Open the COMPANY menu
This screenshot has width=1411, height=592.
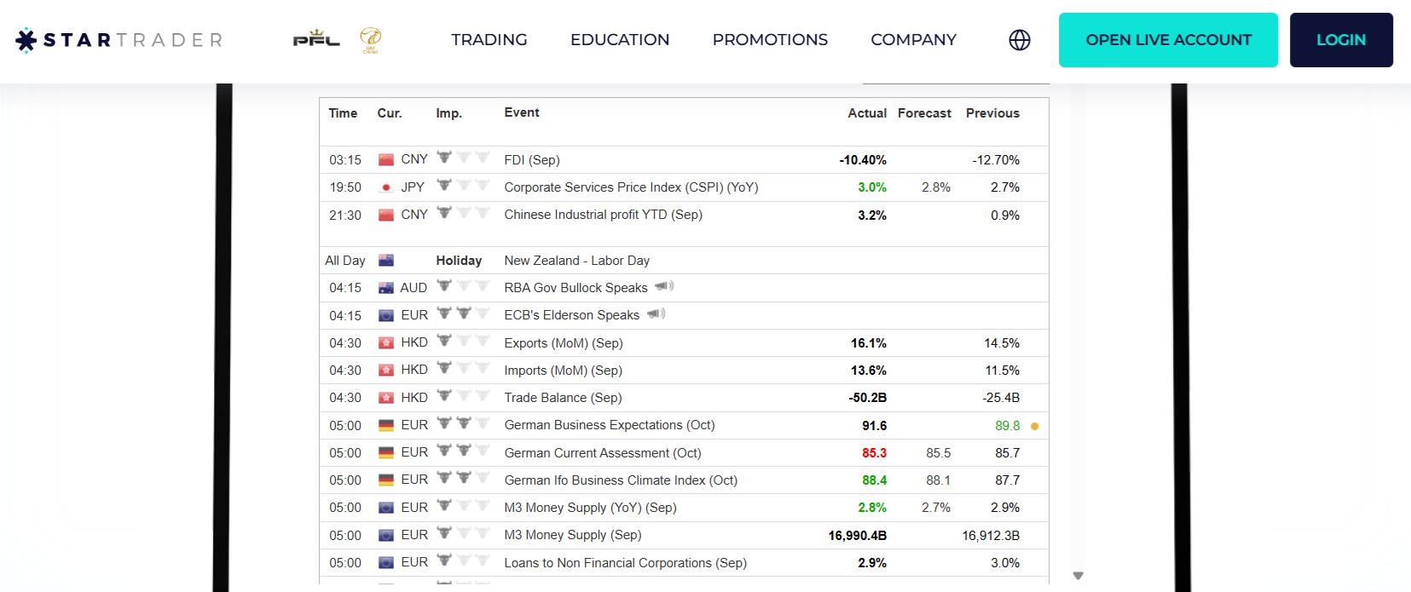click(913, 40)
